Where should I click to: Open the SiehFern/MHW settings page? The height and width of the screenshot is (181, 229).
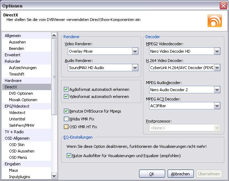[x=27, y=125]
